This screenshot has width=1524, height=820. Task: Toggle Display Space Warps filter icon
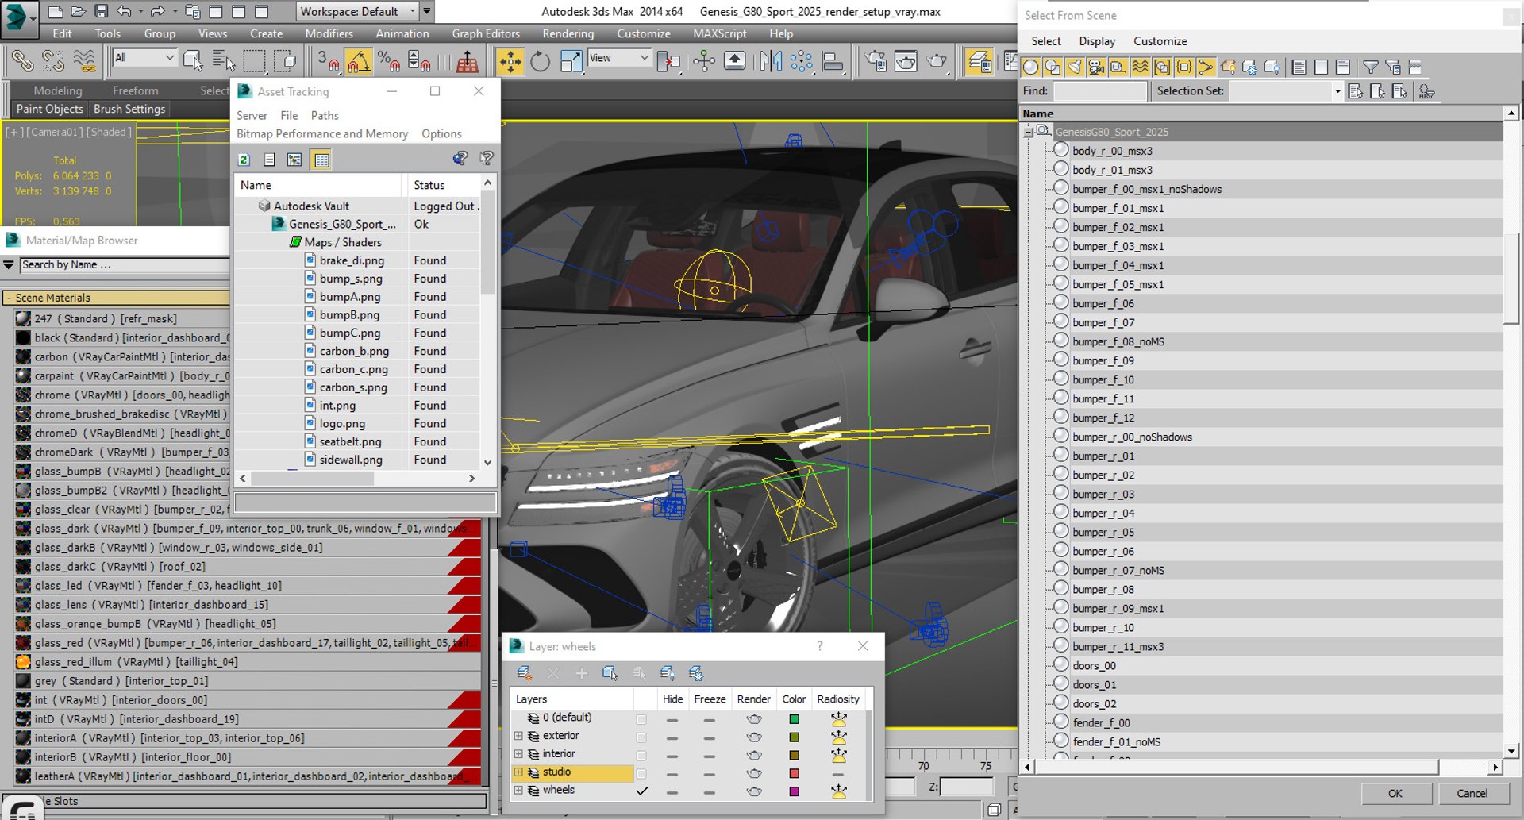click(x=1140, y=67)
